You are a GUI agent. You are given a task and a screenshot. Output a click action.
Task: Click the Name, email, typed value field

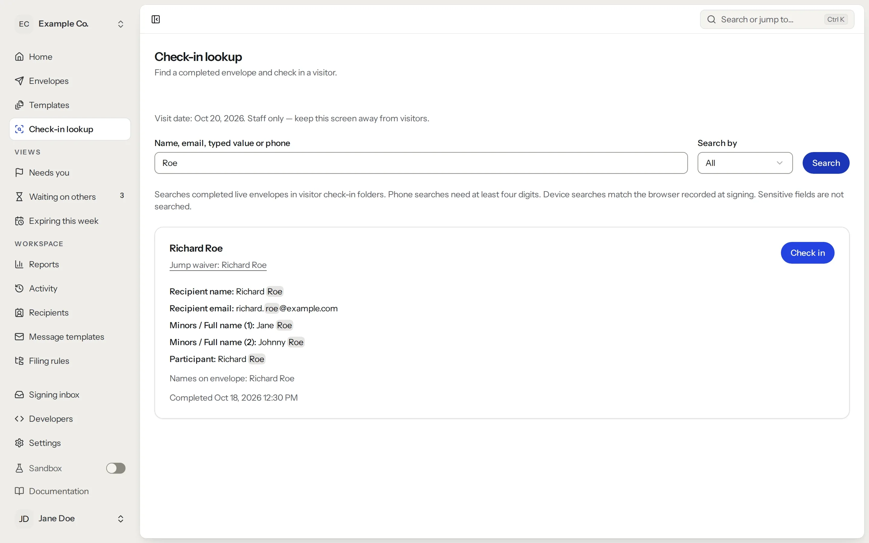click(421, 163)
